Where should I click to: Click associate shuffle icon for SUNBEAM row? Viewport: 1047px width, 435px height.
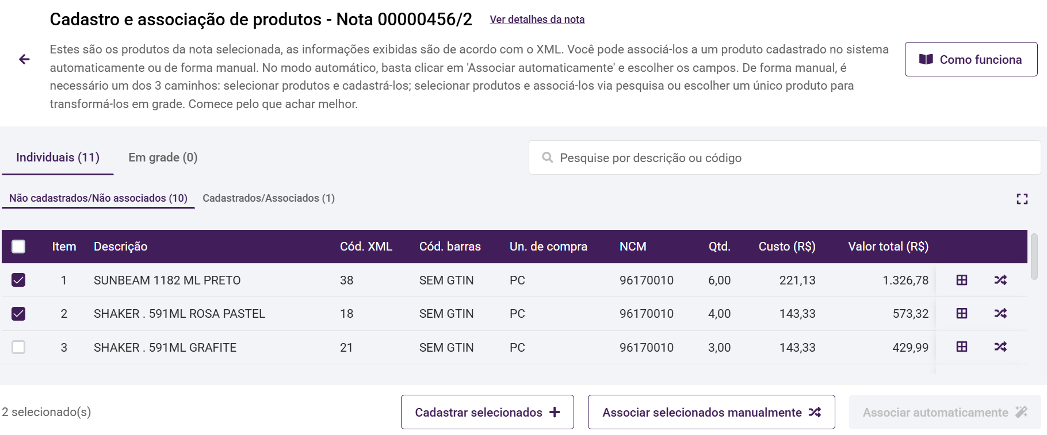tap(1000, 280)
